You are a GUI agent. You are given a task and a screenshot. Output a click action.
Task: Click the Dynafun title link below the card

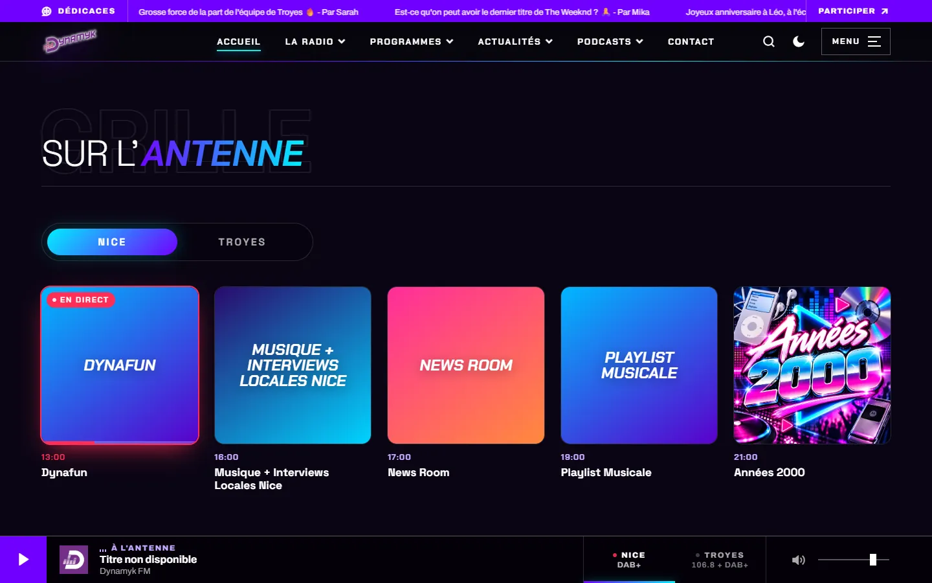64,473
